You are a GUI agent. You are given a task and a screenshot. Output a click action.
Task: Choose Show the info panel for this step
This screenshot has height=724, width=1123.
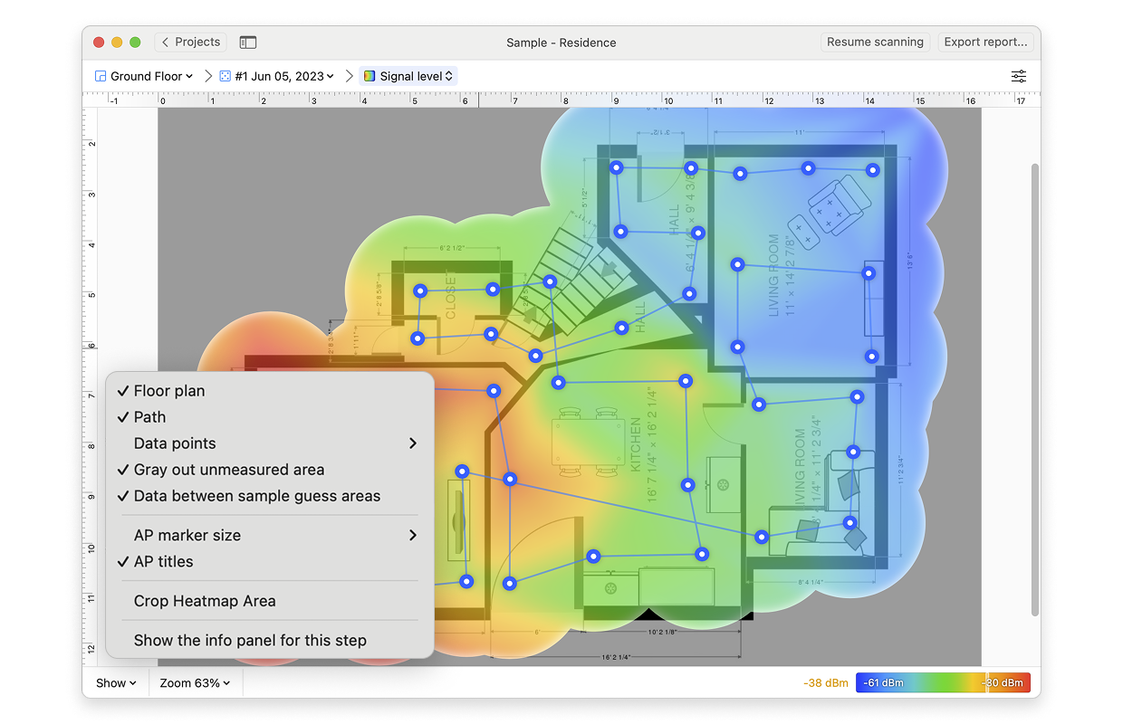click(270, 640)
